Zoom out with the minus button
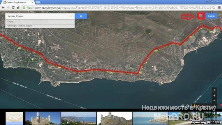This screenshot has width=222, height=125. 214,100
